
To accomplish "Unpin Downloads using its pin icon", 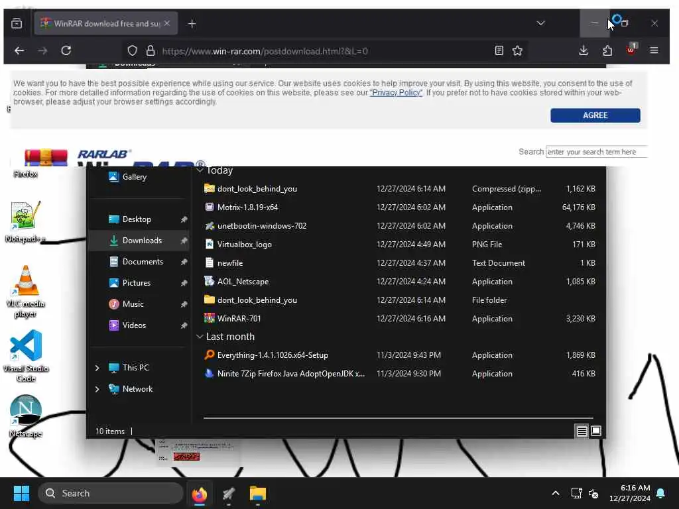I will point(184,241).
